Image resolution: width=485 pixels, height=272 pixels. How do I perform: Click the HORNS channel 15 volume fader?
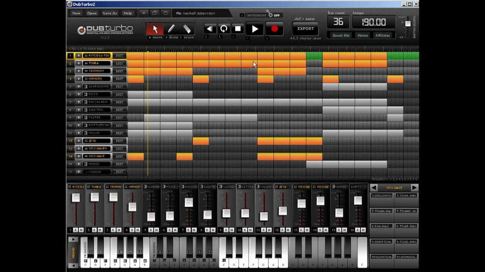click(x=339, y=213)
